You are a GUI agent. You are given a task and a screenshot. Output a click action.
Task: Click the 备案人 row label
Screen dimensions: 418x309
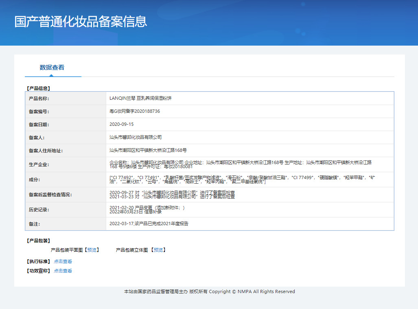click(37, 138)
